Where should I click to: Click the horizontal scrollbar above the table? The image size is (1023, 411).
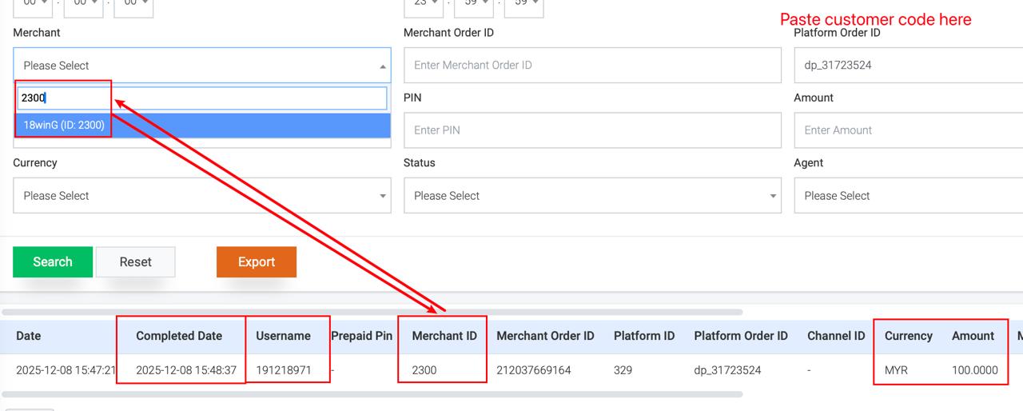click(x=372, y=312)
